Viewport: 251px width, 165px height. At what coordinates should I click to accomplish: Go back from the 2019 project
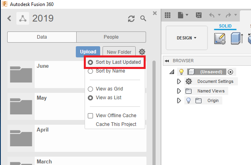pyautogui.click(x=10, y=18)
